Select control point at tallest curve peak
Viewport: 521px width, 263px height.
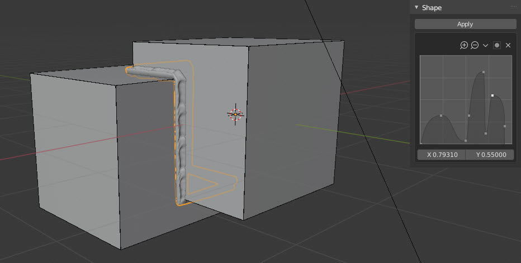[x=484, y=72]
